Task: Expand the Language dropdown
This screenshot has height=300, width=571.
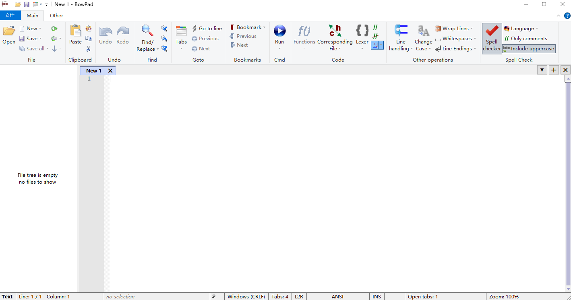Action: (x=521, y=29)
